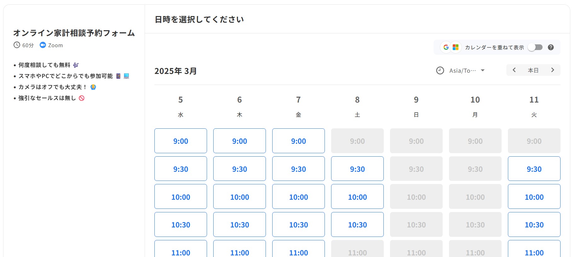
Task: Go to previous week arrow
Action: click(x=514, y=70)
